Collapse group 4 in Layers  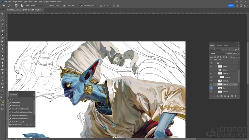pyautogui.click(x=216, y=63)
